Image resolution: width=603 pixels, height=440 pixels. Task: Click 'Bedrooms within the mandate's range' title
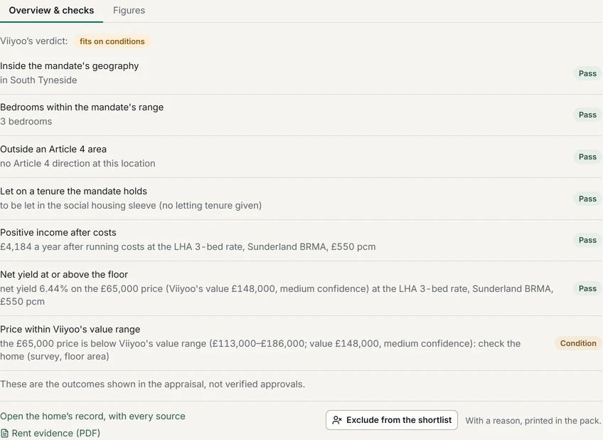[x=82, y=107]
